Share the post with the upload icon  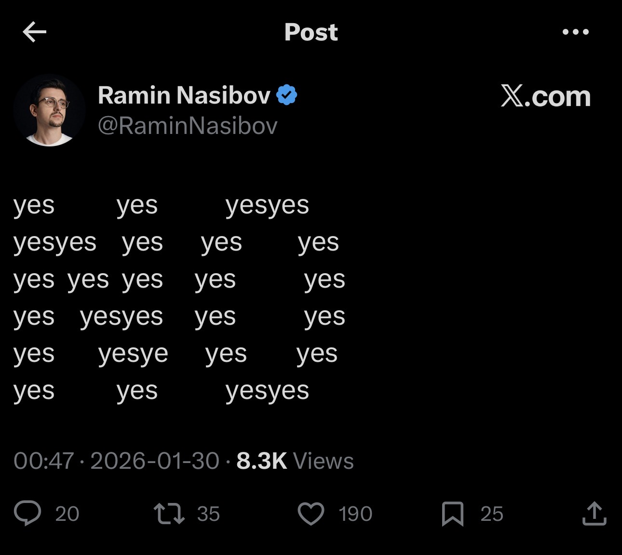[594, 513]
